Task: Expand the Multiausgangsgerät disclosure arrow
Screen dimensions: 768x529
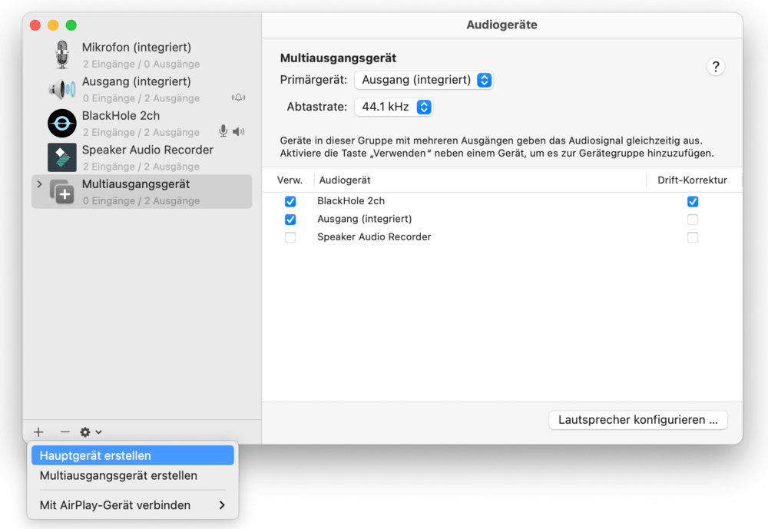Action: point(40,184)
